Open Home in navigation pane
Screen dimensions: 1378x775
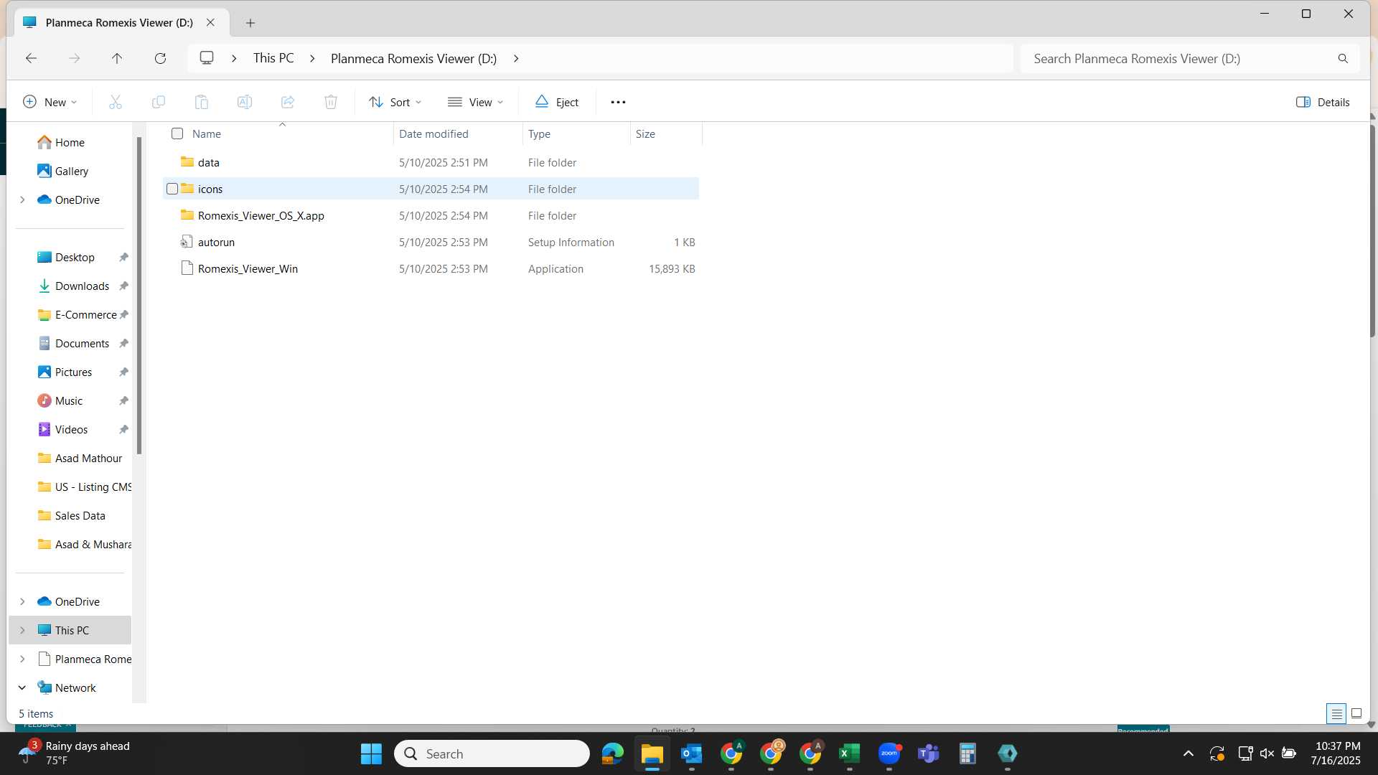pyautogui.click(x=70, y=142)
